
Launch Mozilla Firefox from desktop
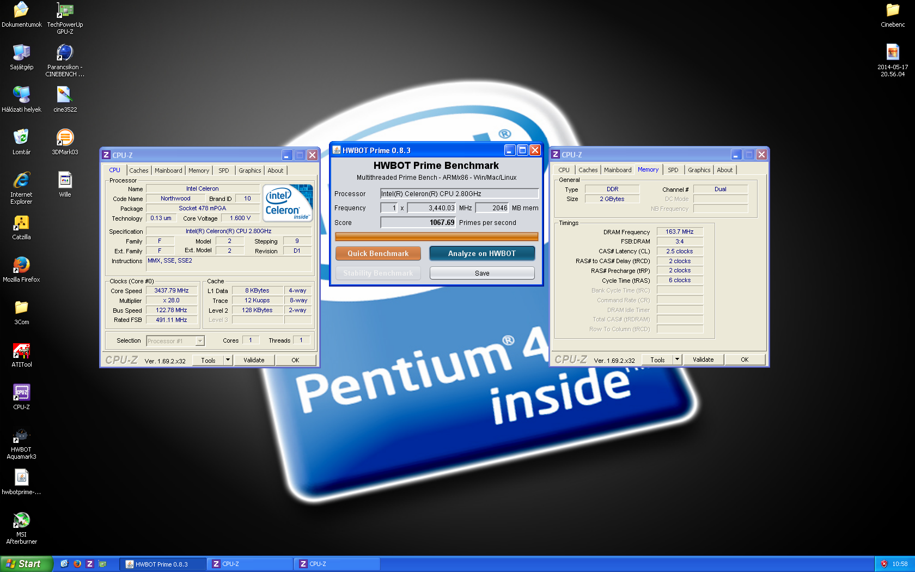(x=21, y=270)
